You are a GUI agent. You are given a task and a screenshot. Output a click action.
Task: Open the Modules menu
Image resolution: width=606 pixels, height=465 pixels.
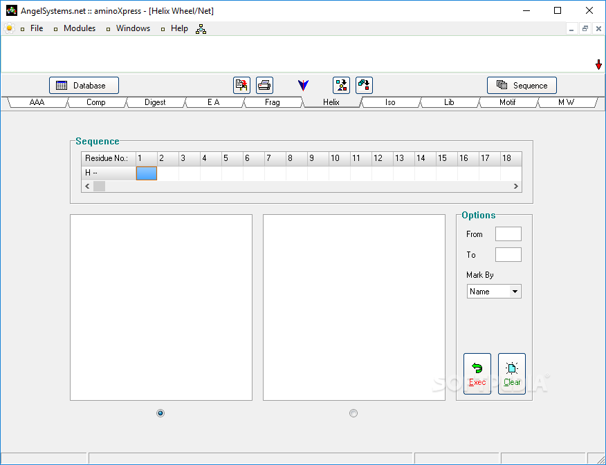coord(80,28)
